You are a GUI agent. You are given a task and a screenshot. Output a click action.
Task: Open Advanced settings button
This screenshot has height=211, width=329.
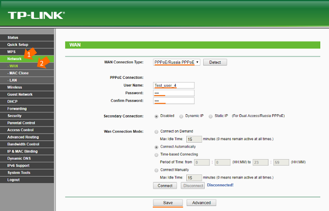[x=201, y=203]
